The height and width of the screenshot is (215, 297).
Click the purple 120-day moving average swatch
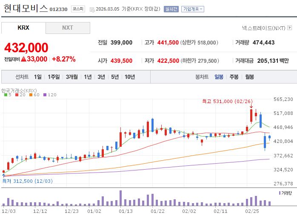pyautogui.click(x=45, y=95)
